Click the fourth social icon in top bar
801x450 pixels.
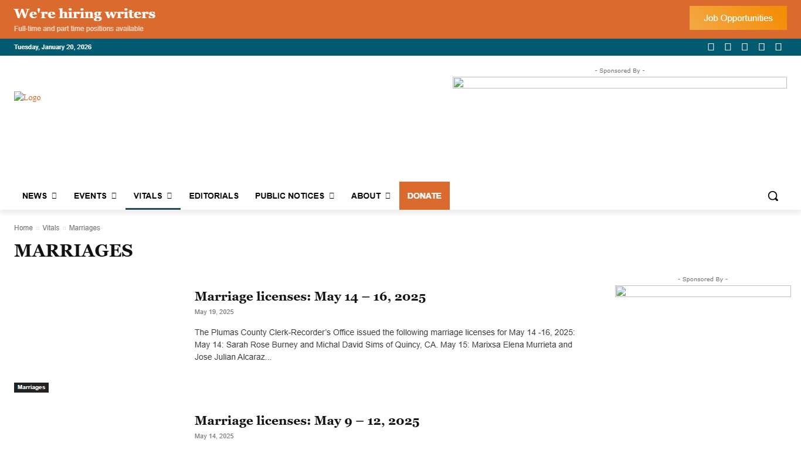[x=762, y=46]
